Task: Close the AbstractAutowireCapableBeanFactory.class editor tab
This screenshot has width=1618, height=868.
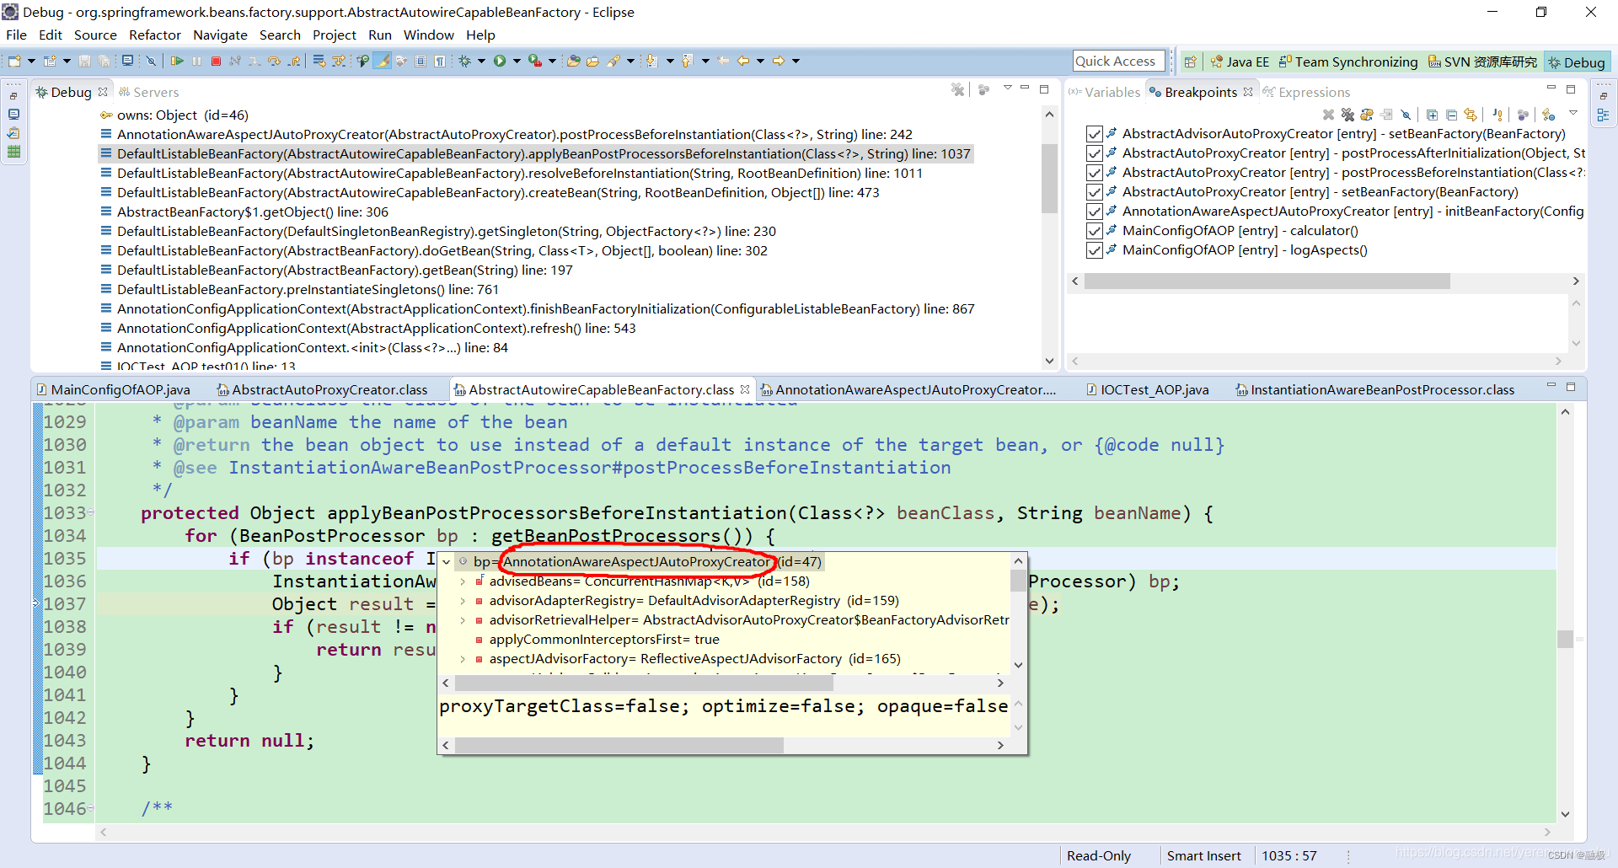Action: (745, 389)
